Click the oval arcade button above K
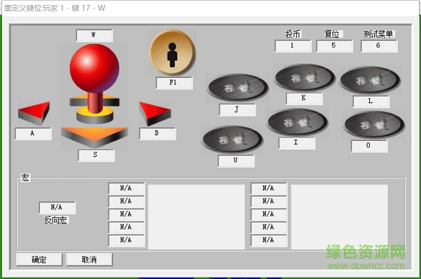The height and width of the screenshot is (279, 421). pos(305,77)
